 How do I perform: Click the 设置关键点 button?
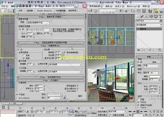click(x=102, y=115)
